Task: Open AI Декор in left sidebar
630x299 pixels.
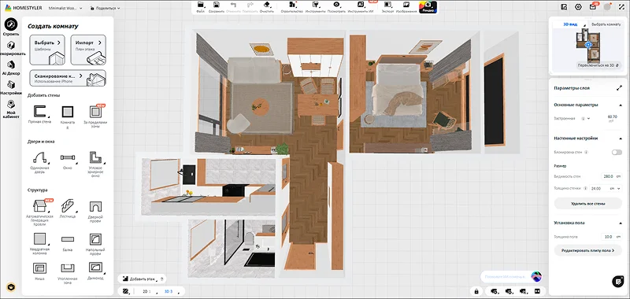Action: point(11,68)
